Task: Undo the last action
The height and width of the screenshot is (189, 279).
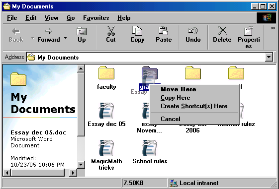Action: [x=193, y=35]
